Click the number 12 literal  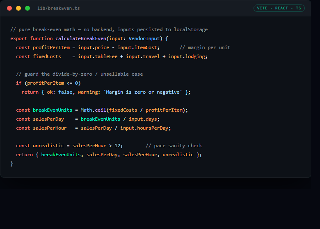tap(117, 146)
